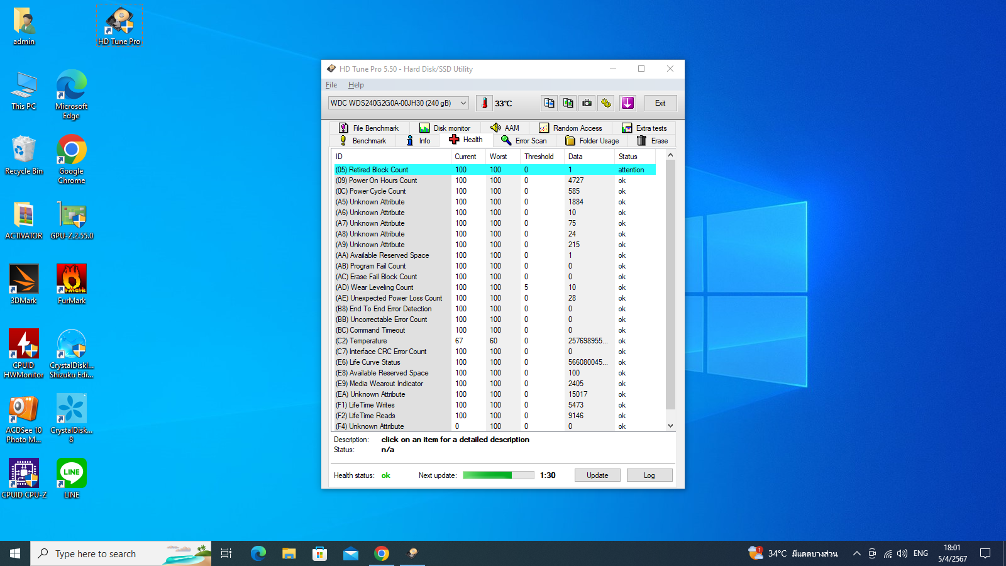This screenshot has height=566, width=1006.
Task: Click the copy screenshot to clipboard icon
Action: 568,103
